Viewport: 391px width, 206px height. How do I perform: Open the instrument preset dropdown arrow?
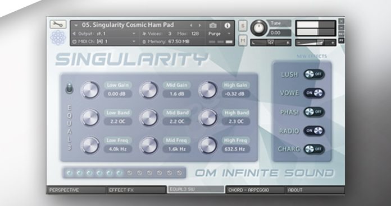(x=76, y=25)
